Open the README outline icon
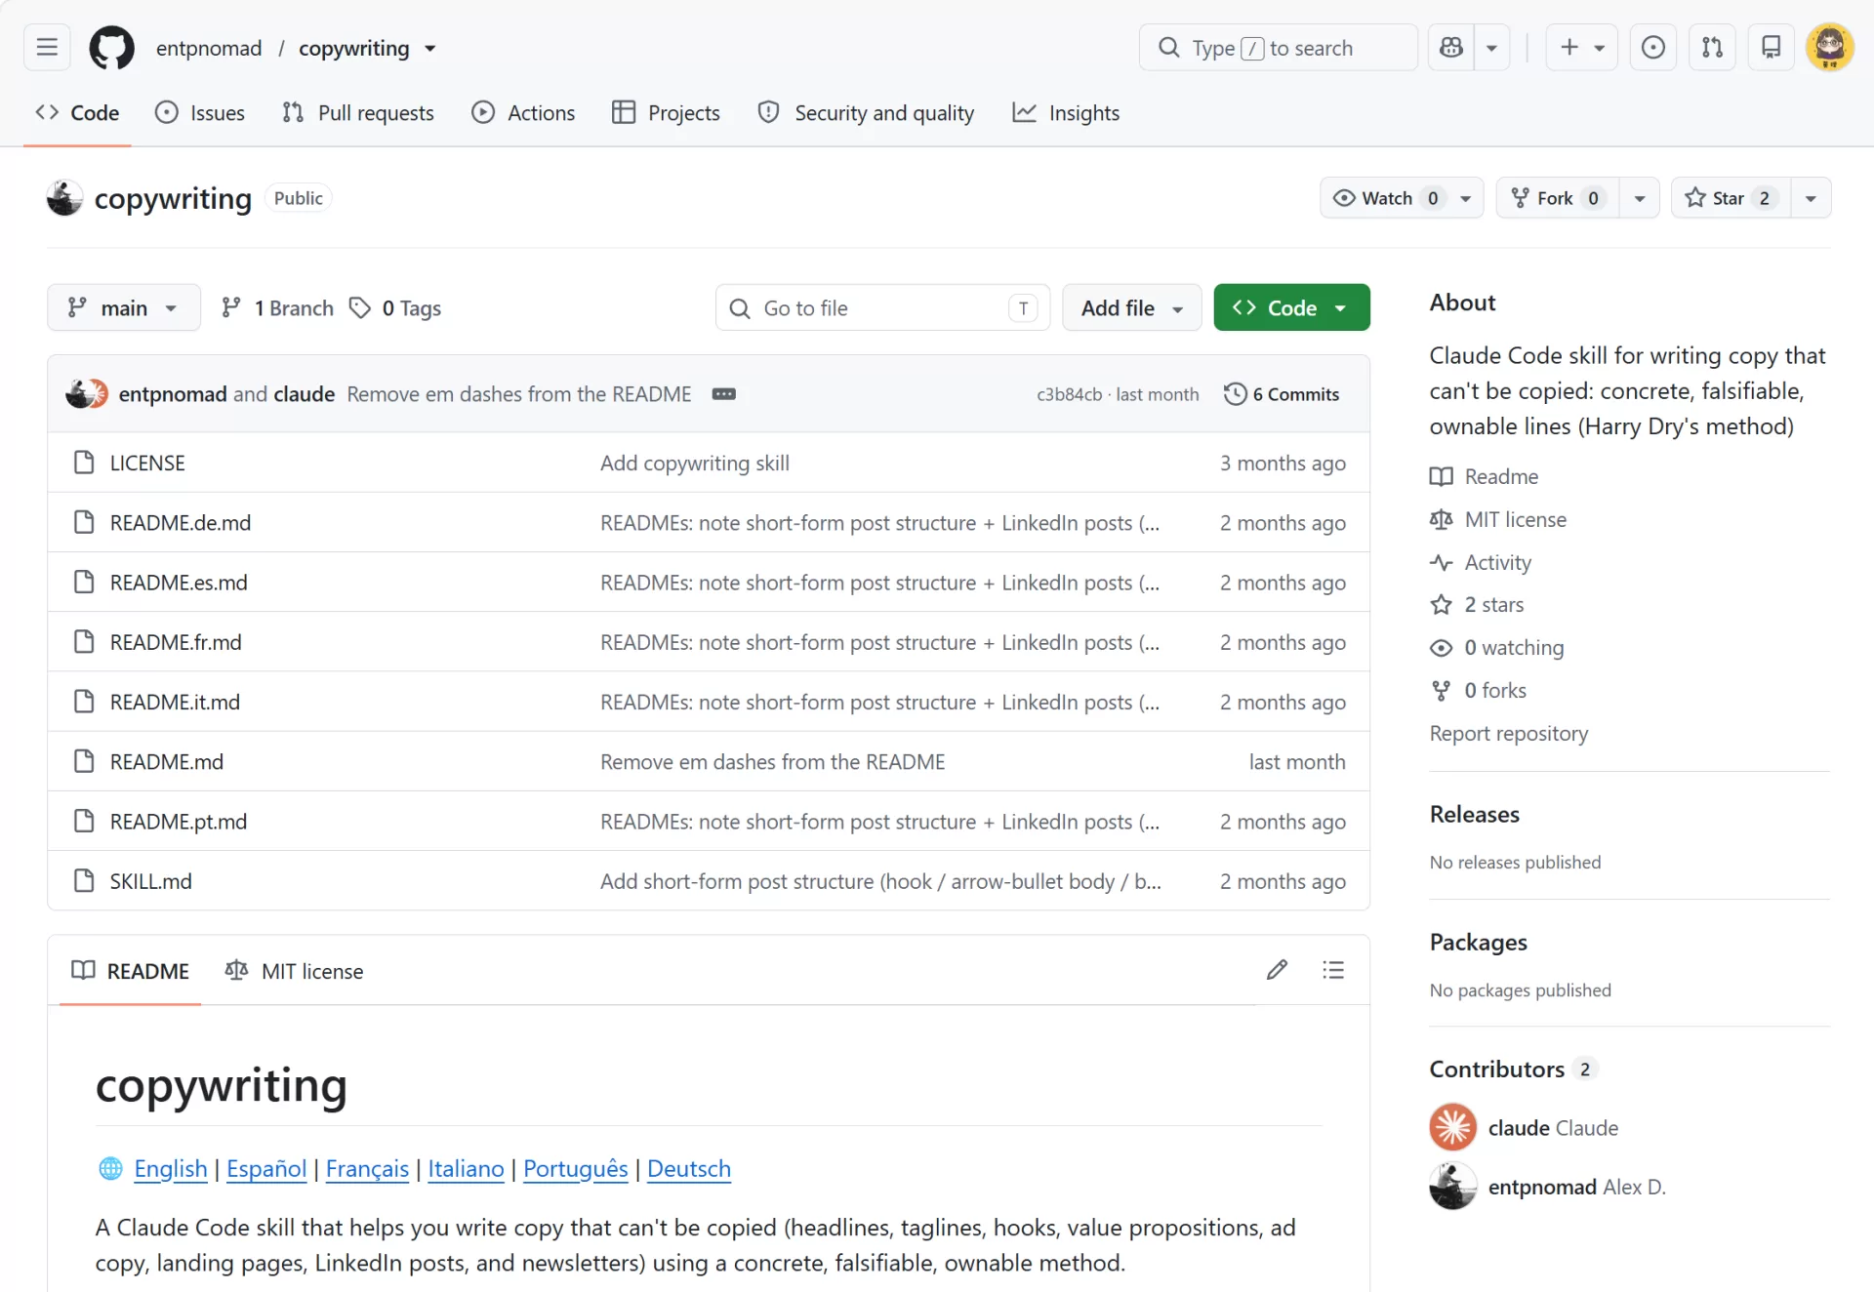This screenshot has height=1292, width=1874. (1333, 970)
